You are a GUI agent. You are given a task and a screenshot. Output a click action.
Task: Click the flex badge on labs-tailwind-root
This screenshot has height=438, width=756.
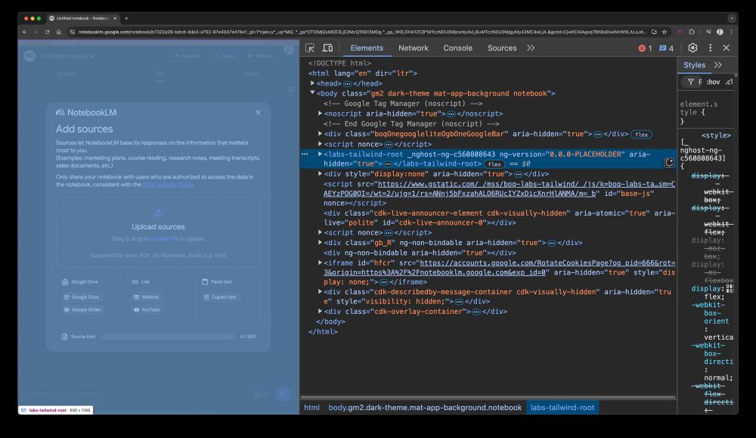tap(494, 164)
